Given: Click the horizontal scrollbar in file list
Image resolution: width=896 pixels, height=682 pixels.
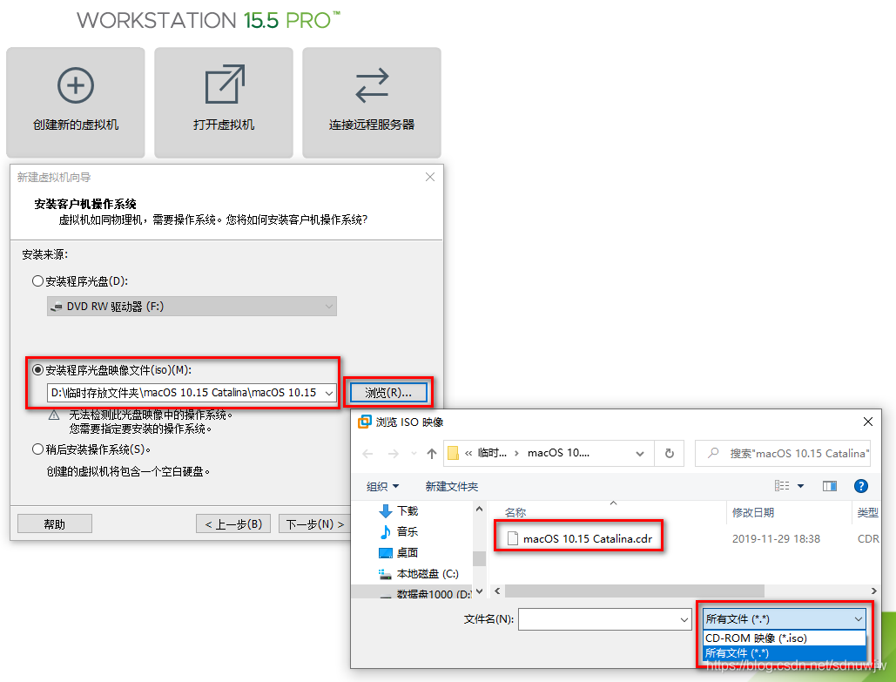Looking at the screenshot, I should [634, 591].
